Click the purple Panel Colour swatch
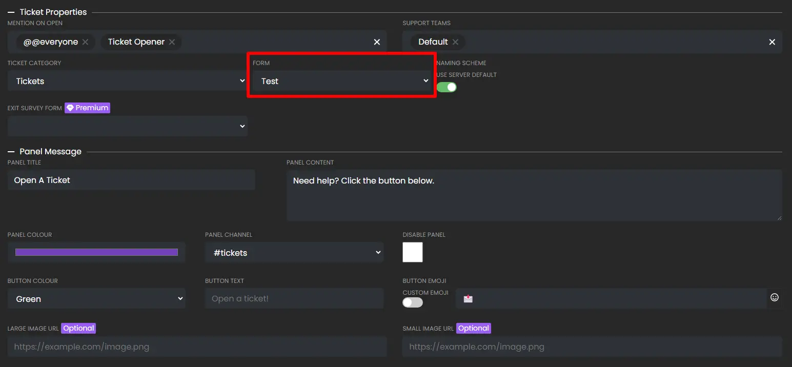The width and height of the screenshot is (792, 367). coord(96,252)
